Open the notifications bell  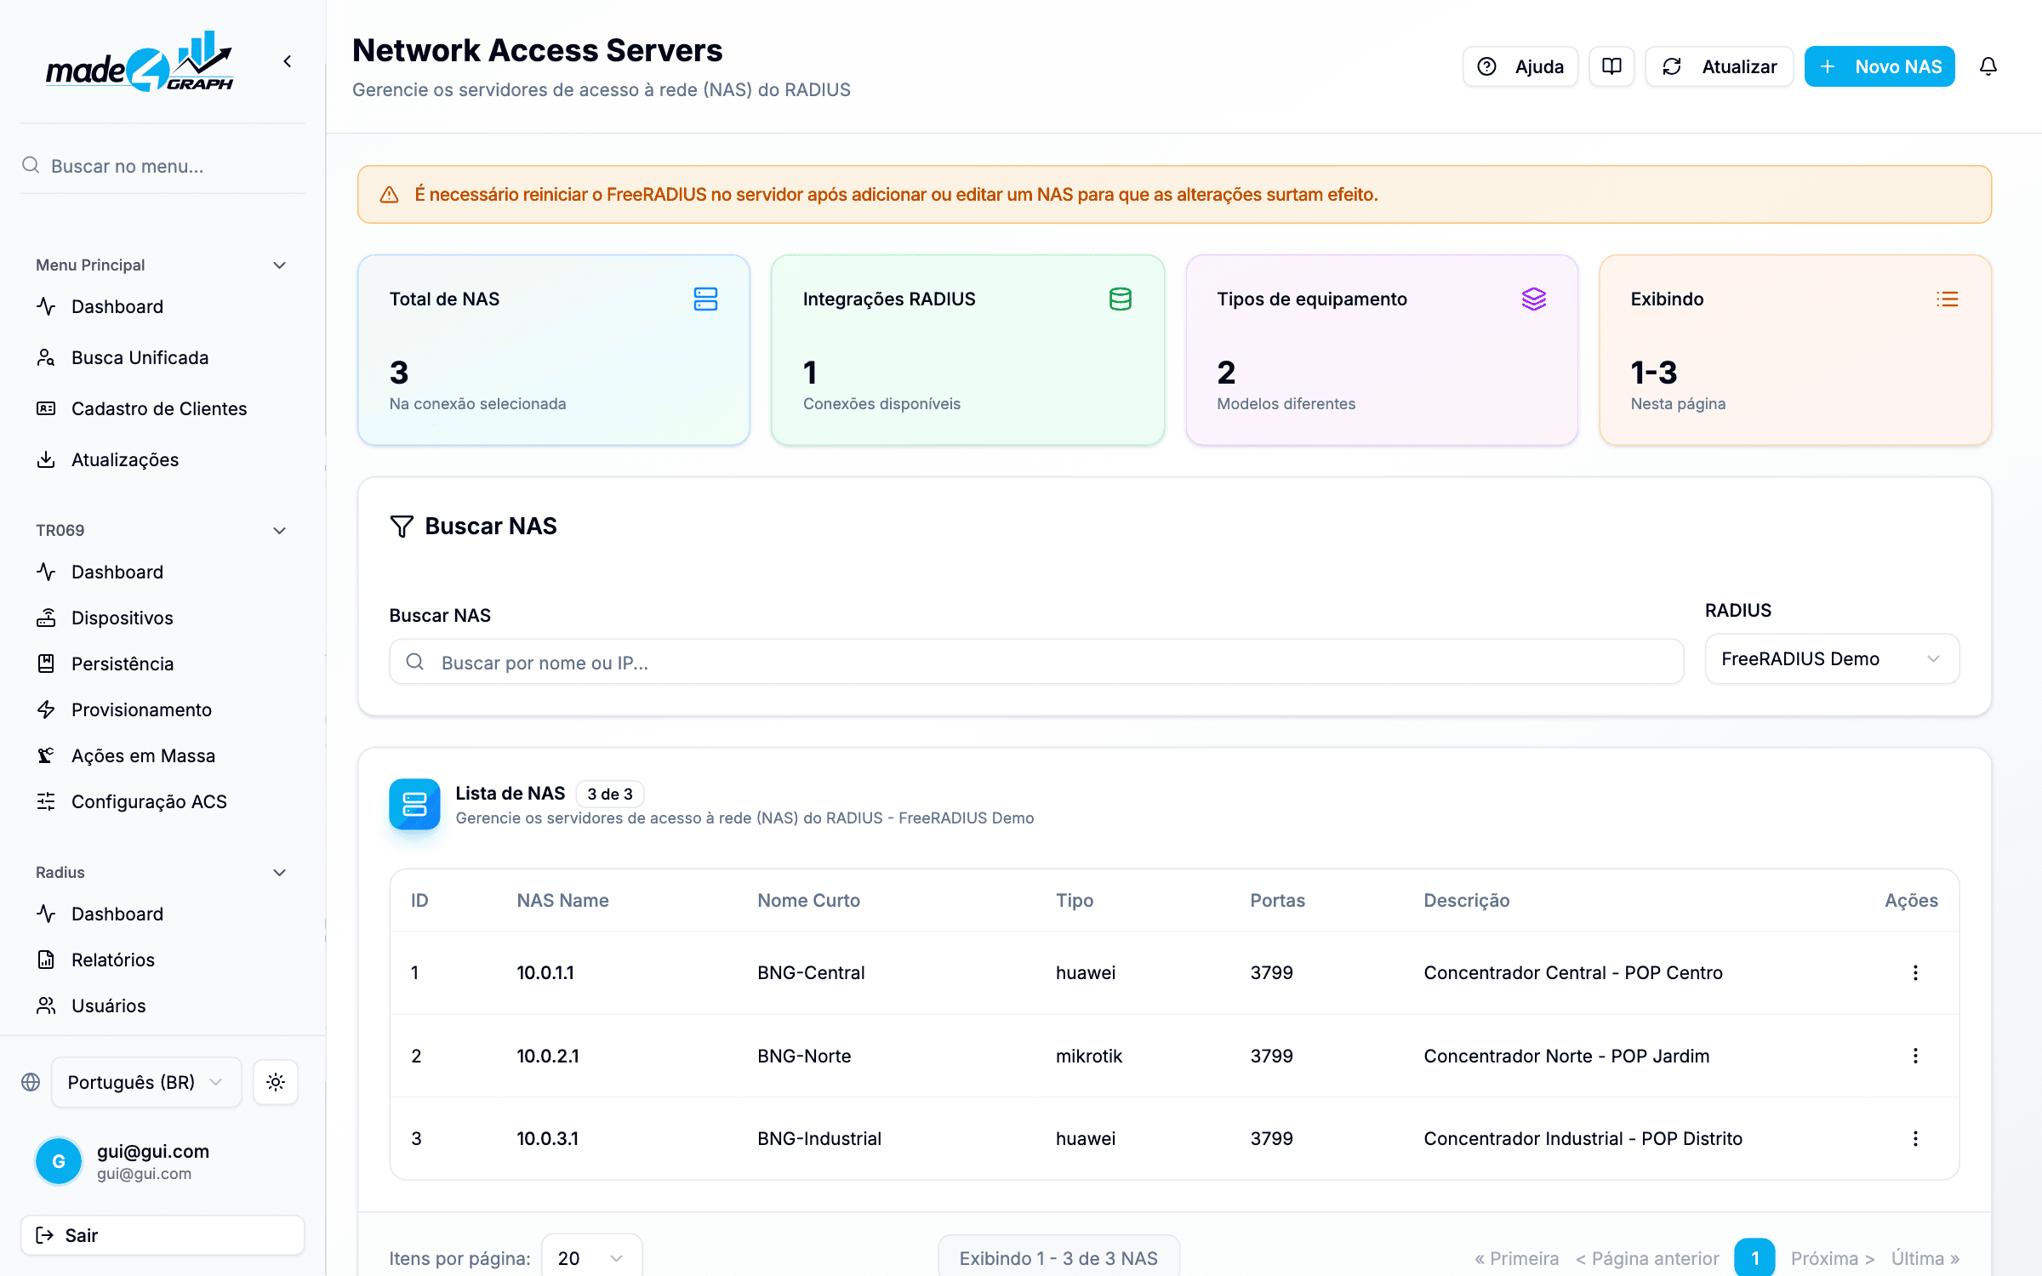point(1988,66)
